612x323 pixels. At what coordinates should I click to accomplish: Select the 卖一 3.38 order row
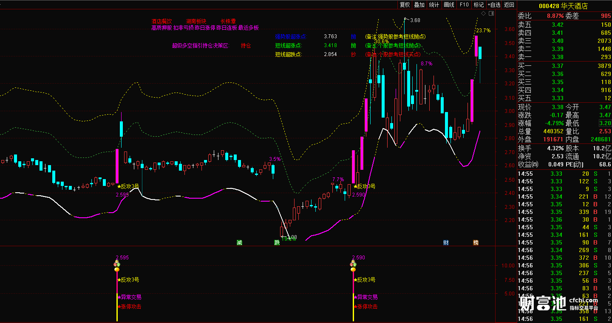click(x=564, y=57)
